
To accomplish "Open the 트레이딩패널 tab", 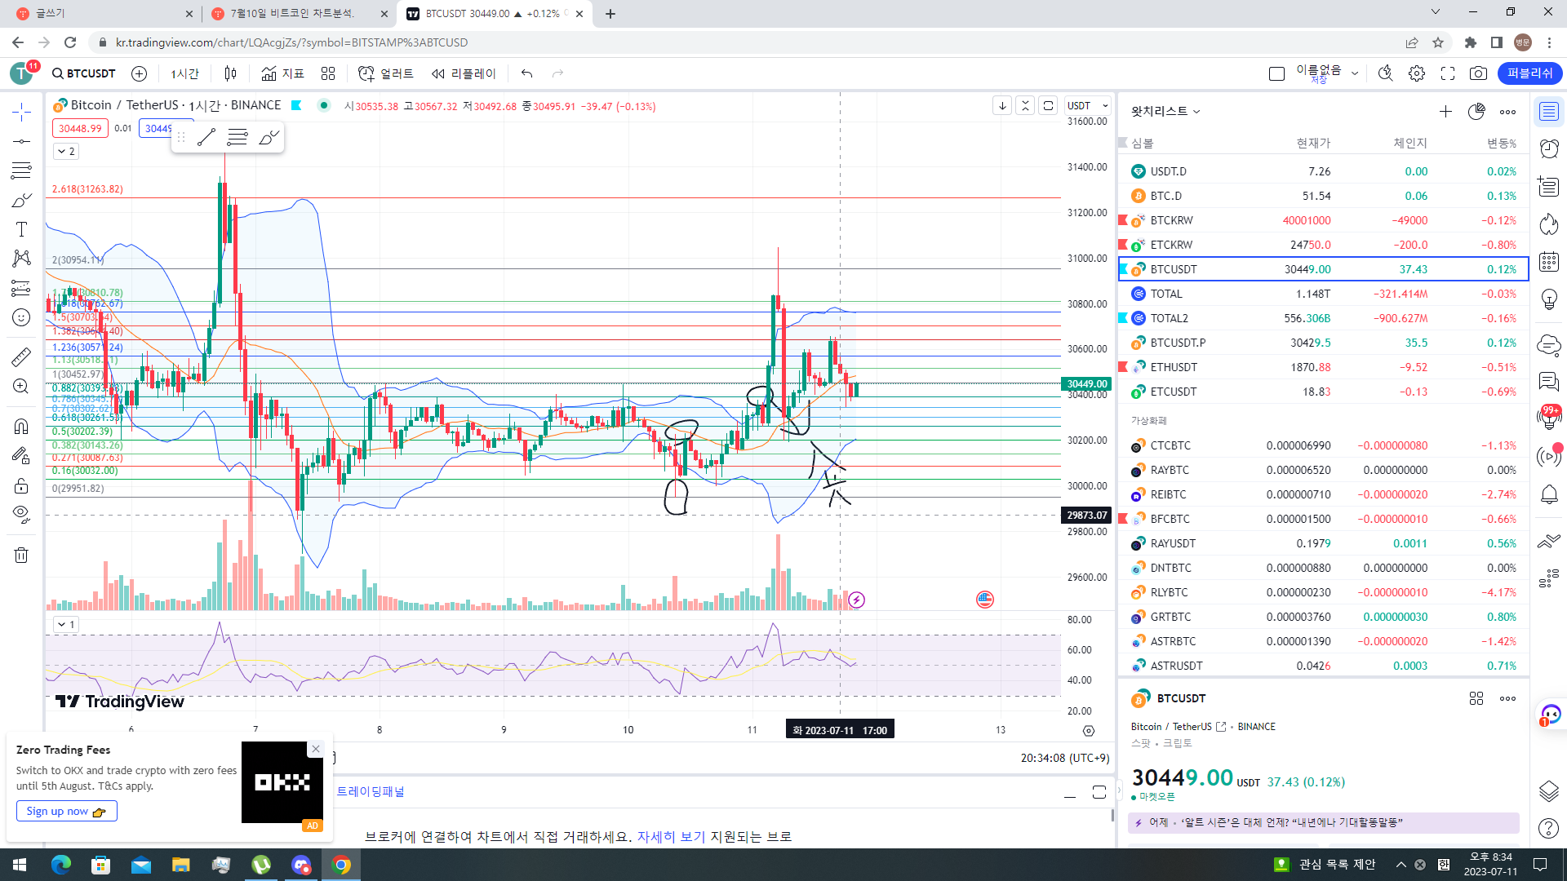I will [371, 791].
